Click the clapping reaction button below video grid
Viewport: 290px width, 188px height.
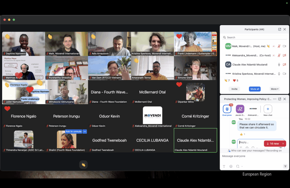coord(83,165)
